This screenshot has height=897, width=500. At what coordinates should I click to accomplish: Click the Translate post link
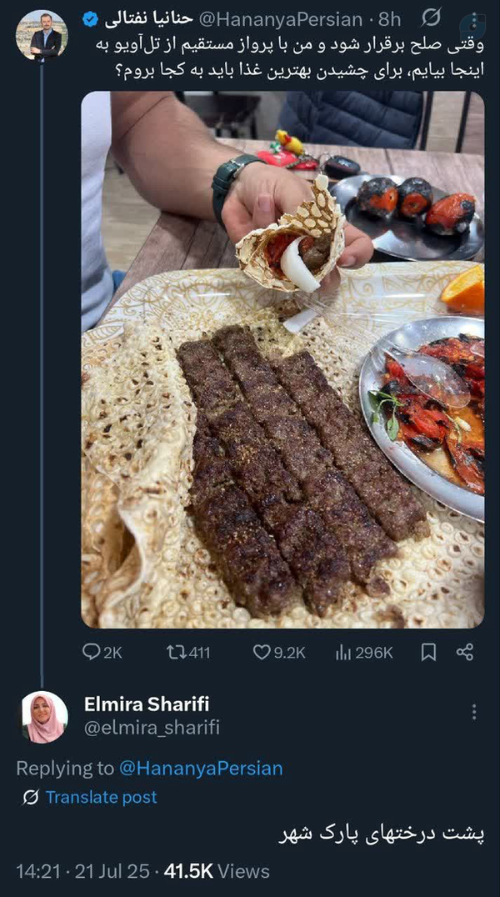(x=101, y=797)
